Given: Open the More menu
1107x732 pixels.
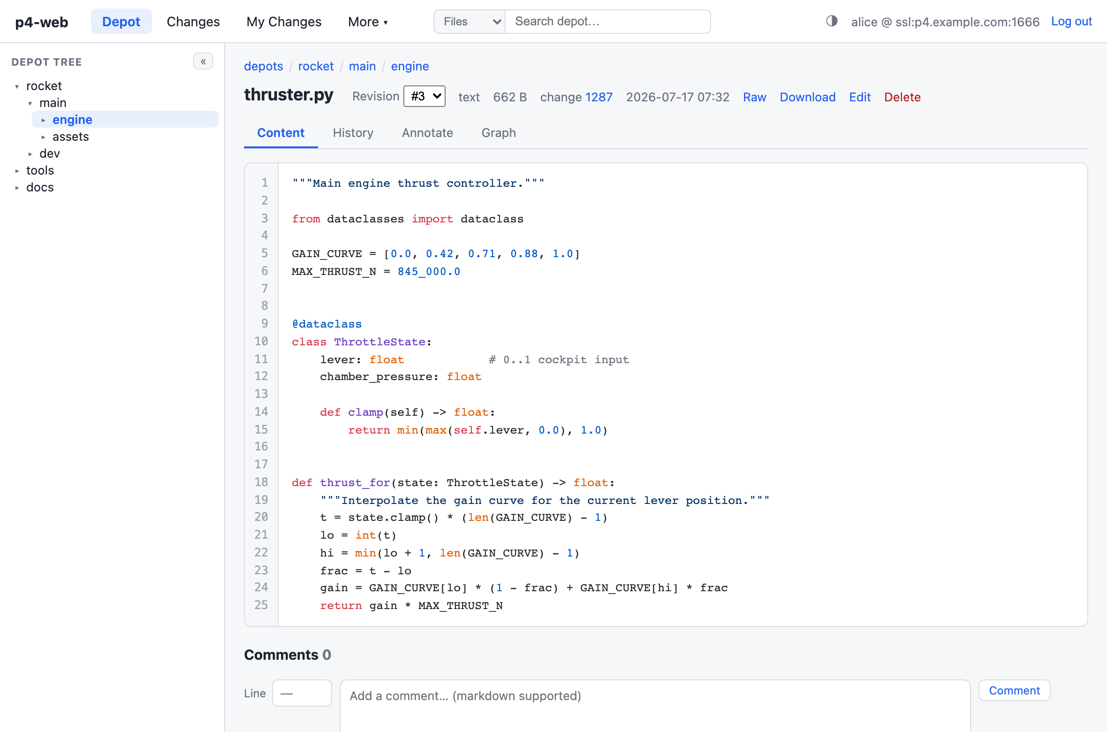Looking at the screenshot, I should tap(368, 22).
